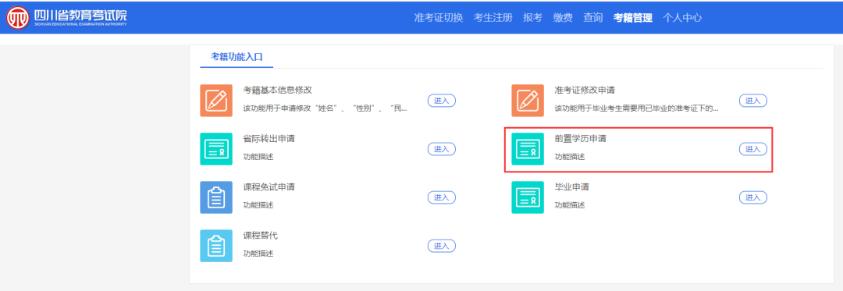Image resolution: width=843 pixels, height=291 pixels.
Task: Click the 准考证修改申请 title text
Action: 585,90
